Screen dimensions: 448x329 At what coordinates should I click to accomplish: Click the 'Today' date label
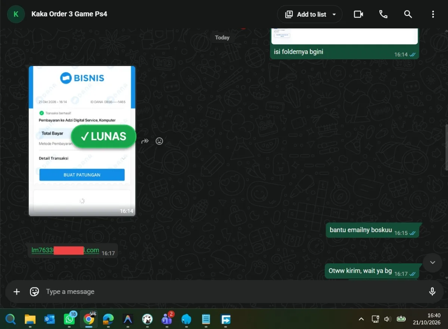click(x=222, y=37)
